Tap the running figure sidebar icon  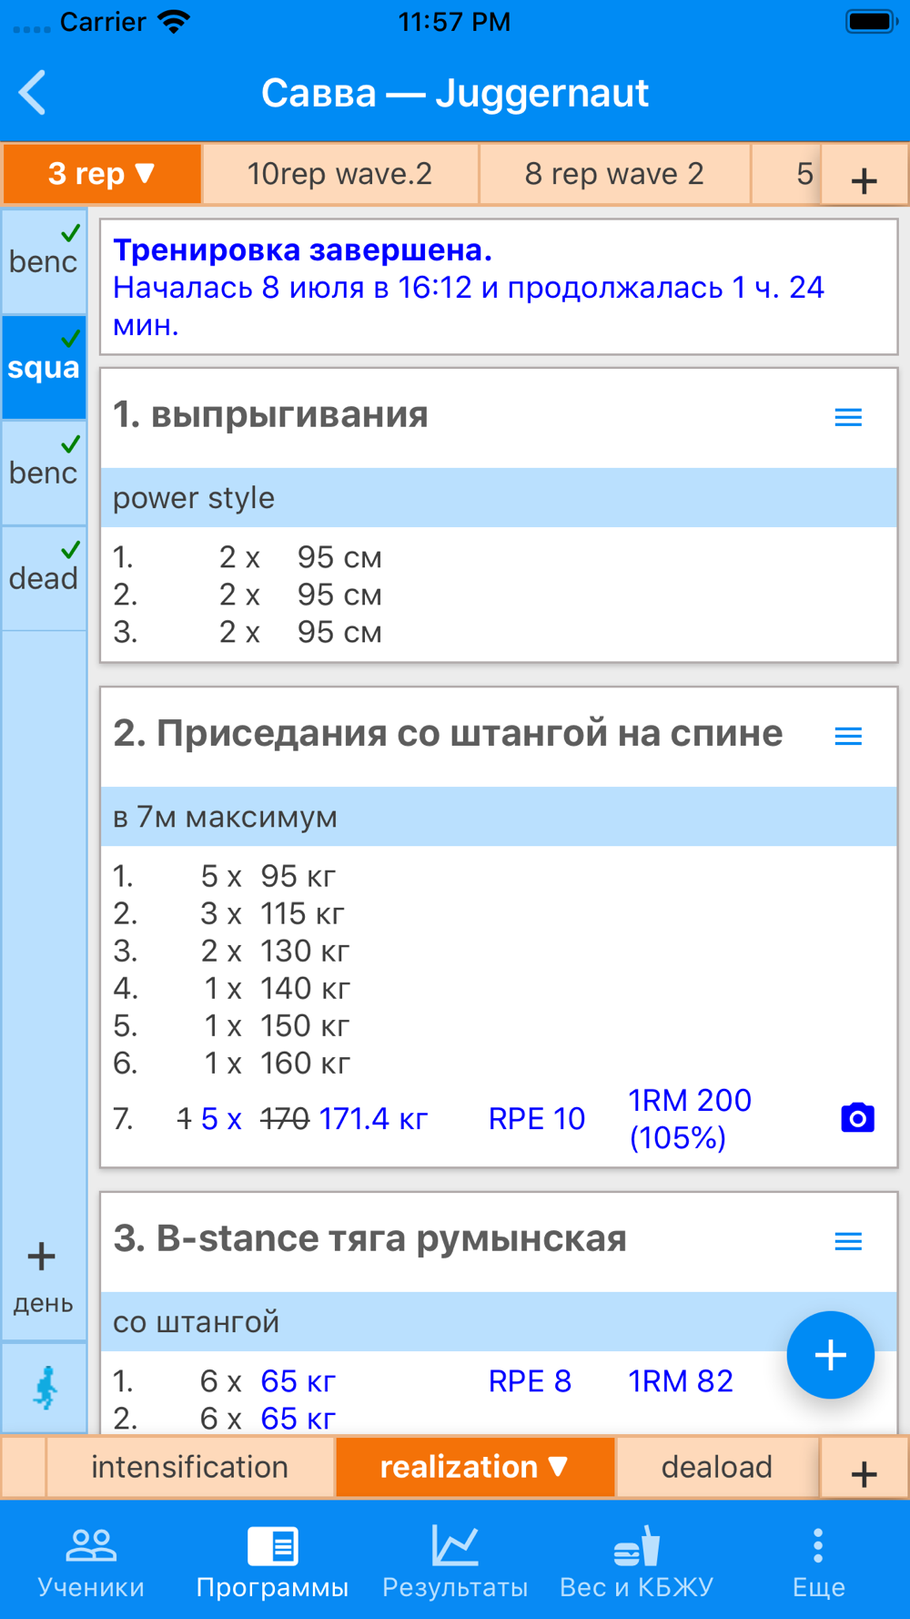point(45,1389)
